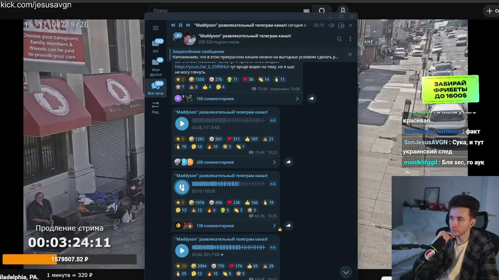Toggle the clown 276 reaction
This screenshot has height=280, width=499.
(216, 79)
